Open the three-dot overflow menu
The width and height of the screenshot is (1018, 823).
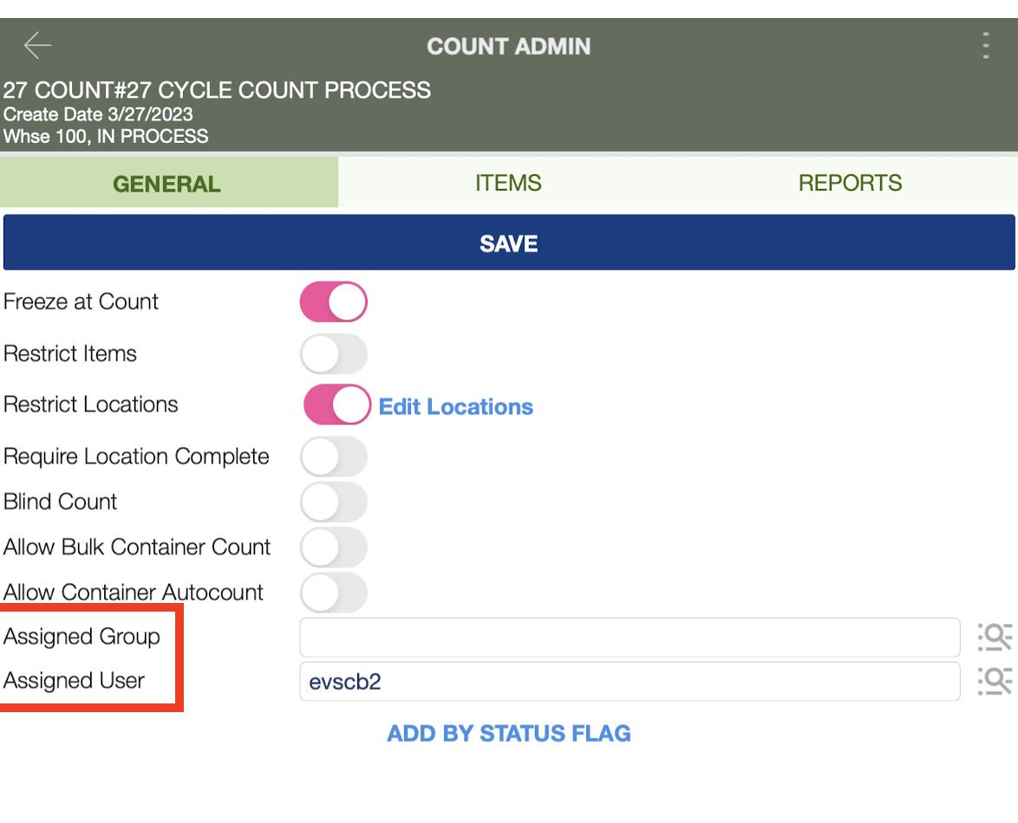click(x=986, y=45)
